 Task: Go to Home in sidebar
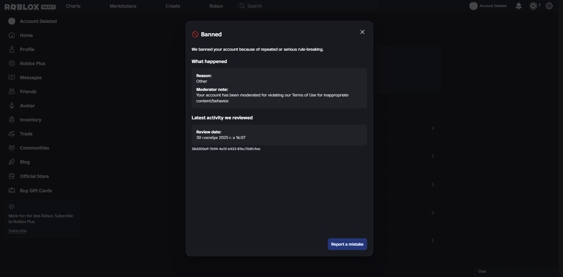tap(26, 35)
